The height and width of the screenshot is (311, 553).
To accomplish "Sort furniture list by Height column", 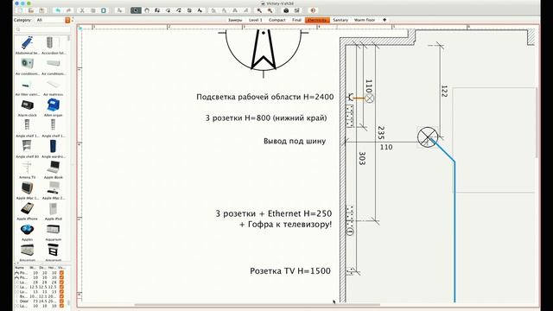I will pyautogui.click(x=52, y=268).
